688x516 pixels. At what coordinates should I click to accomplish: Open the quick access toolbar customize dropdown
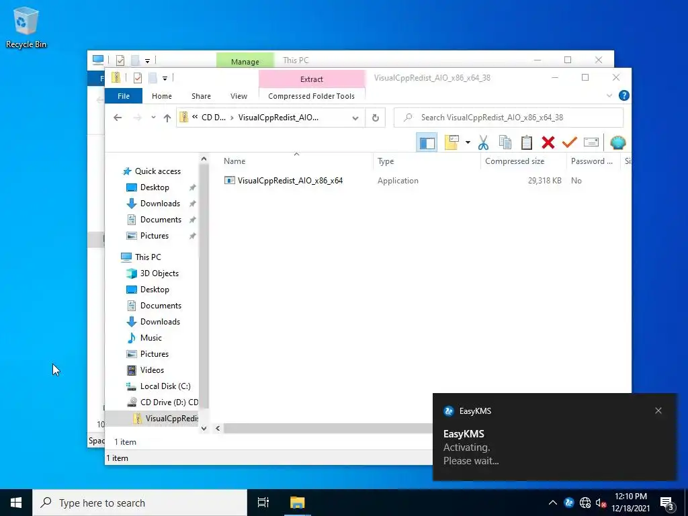(x=165, y=79)
